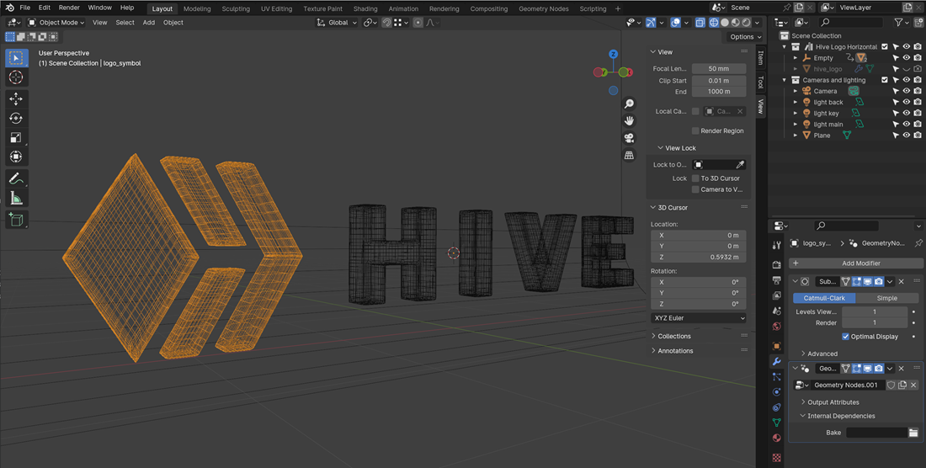Screen dimensions: 926x468
Task: Expand the Empty object tree row
Action: click(796, 58)
